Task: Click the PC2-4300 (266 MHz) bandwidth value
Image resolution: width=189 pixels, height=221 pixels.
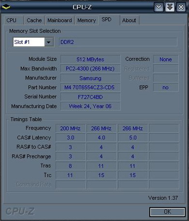Action: (90, 69)
